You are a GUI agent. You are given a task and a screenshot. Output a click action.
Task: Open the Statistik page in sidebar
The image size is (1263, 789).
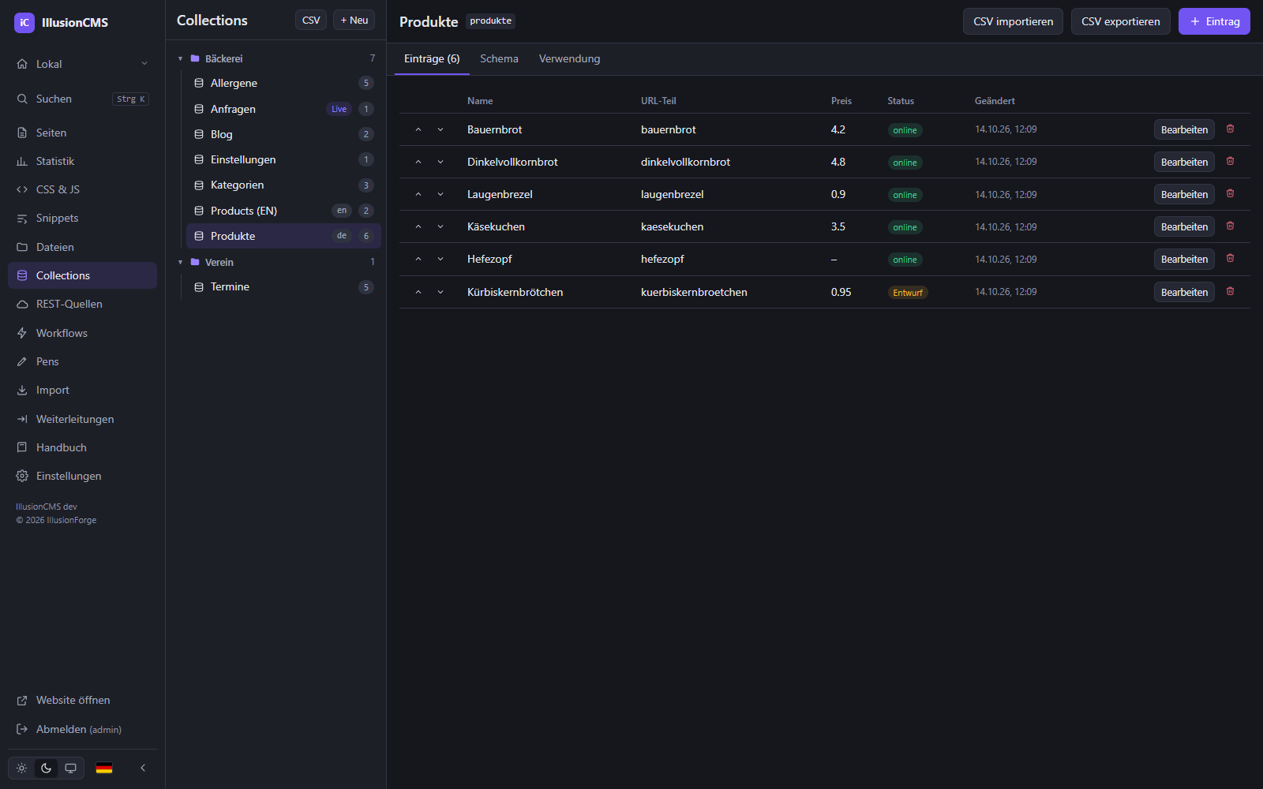pos(82,161)
